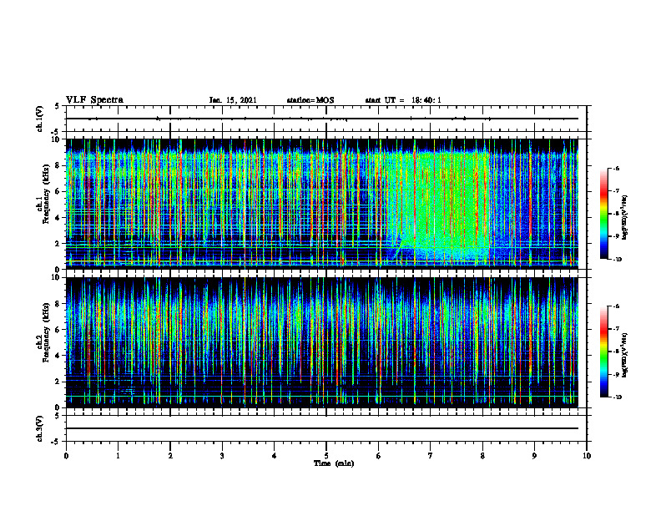Click the '-9' value on ch.2 color bar
The image size is (661, 511).
pyautogui.click(x=616, y=374)
